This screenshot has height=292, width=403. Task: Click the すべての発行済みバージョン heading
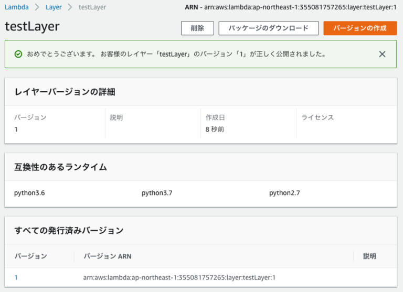tap(69, 230)
